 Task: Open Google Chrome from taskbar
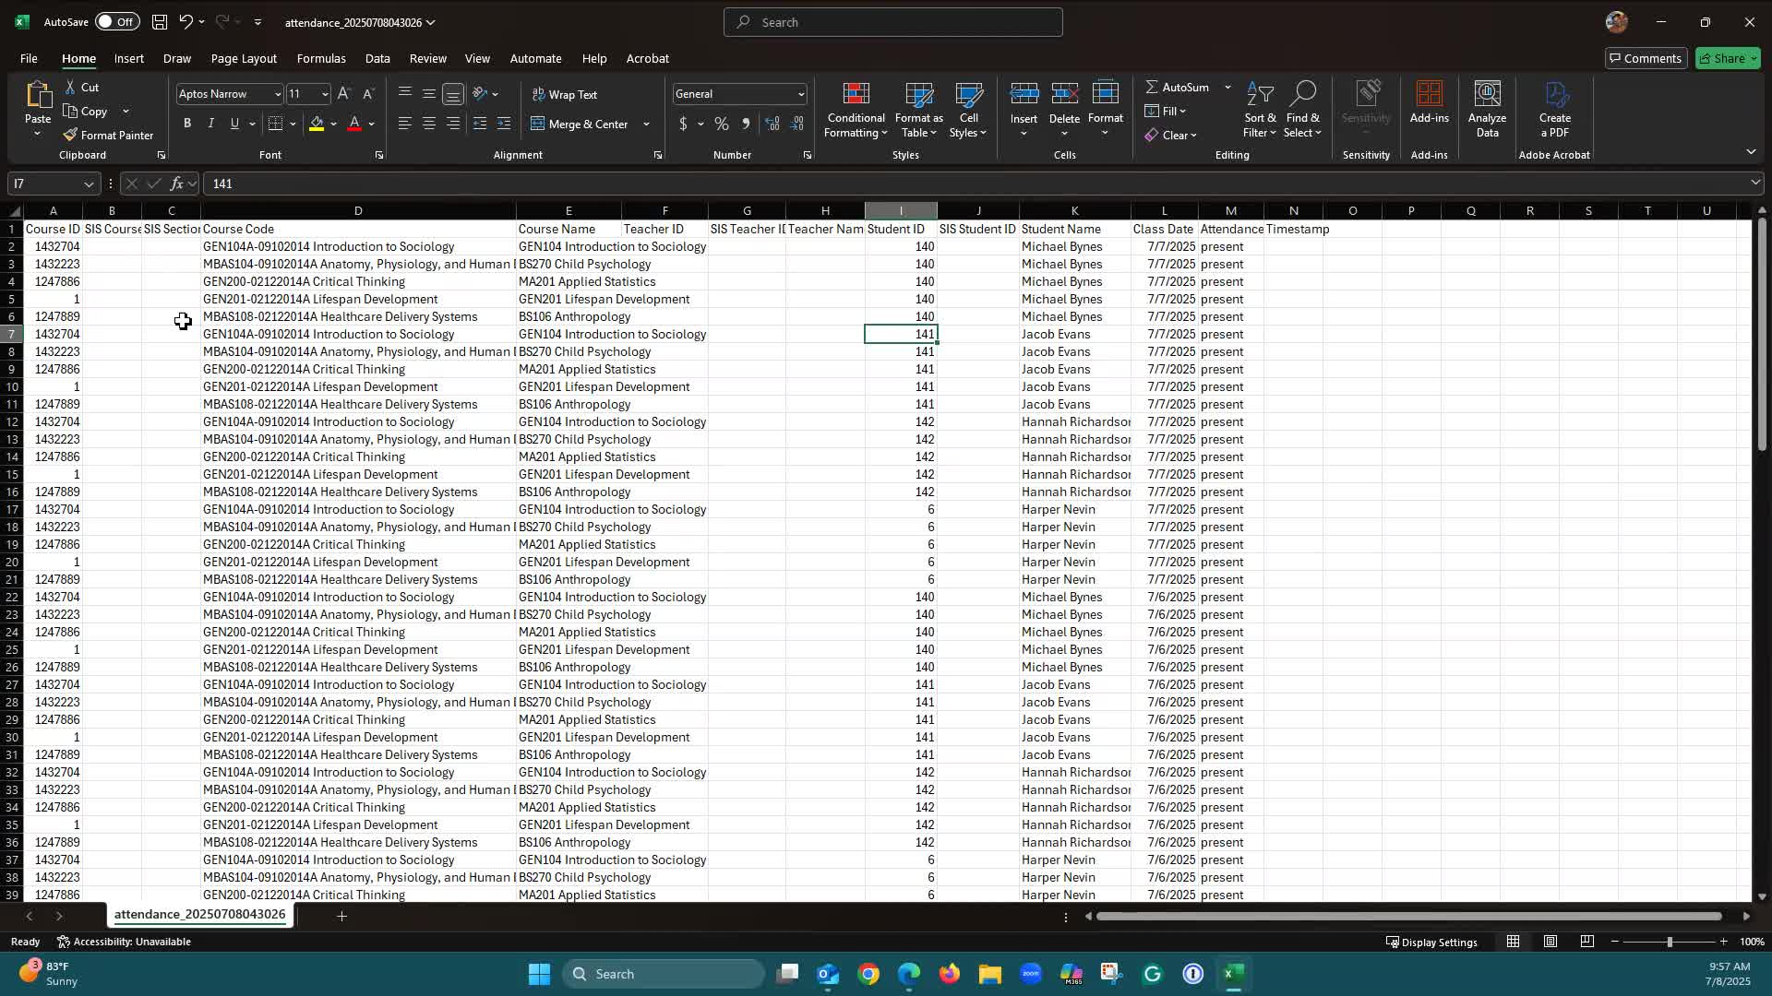[868, 974]
